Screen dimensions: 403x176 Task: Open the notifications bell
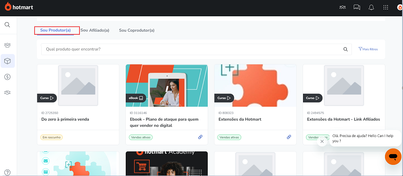pyautogui.click(x=371, y=7)
